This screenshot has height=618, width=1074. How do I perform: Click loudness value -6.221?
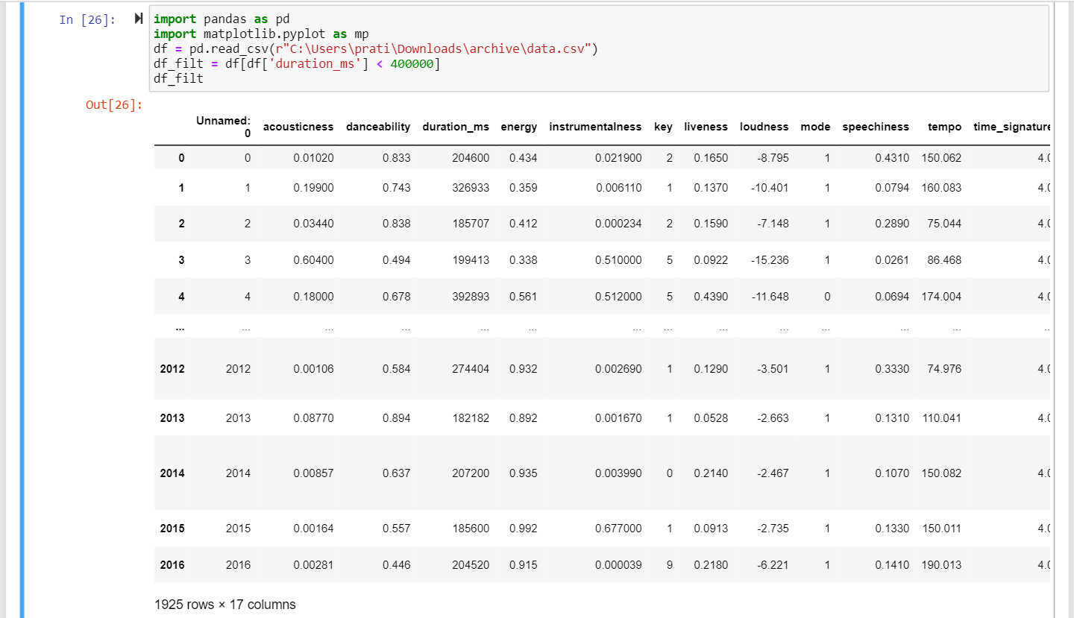(x=772, y=565)
